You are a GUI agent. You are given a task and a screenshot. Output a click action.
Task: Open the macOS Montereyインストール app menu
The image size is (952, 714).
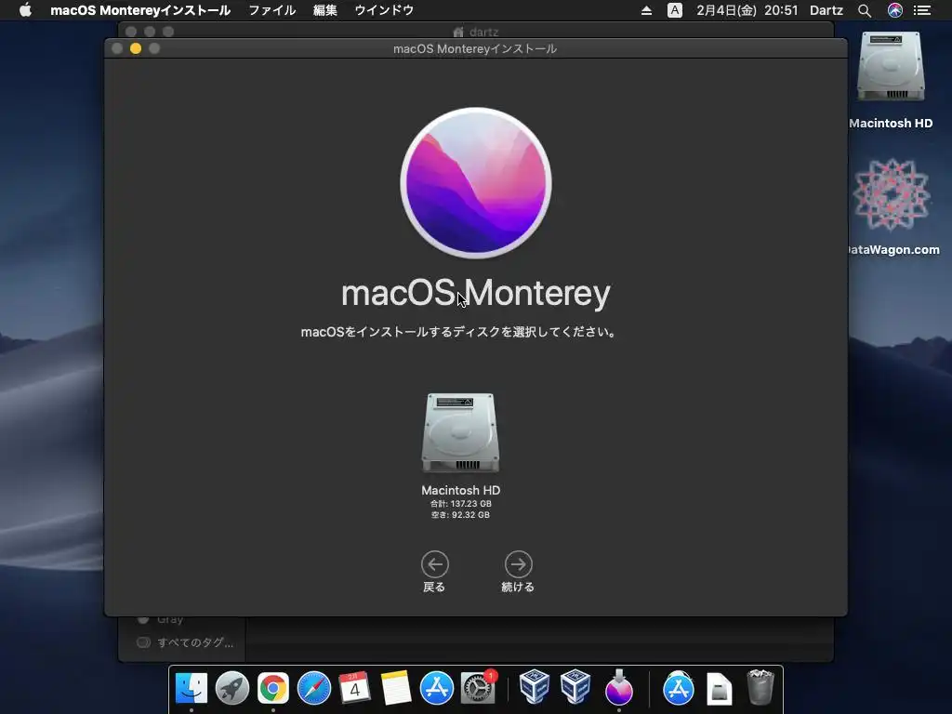[x=140, y=10]
